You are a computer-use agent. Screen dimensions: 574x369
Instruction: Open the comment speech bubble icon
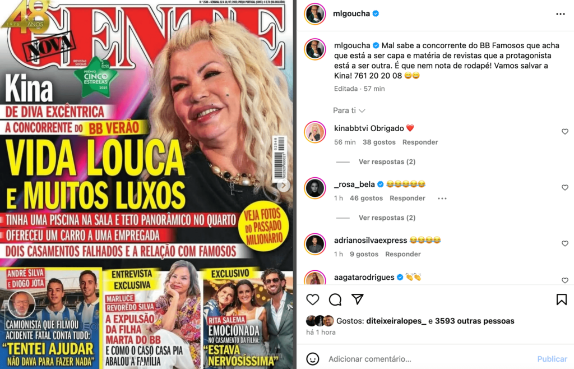coord(335,299)
